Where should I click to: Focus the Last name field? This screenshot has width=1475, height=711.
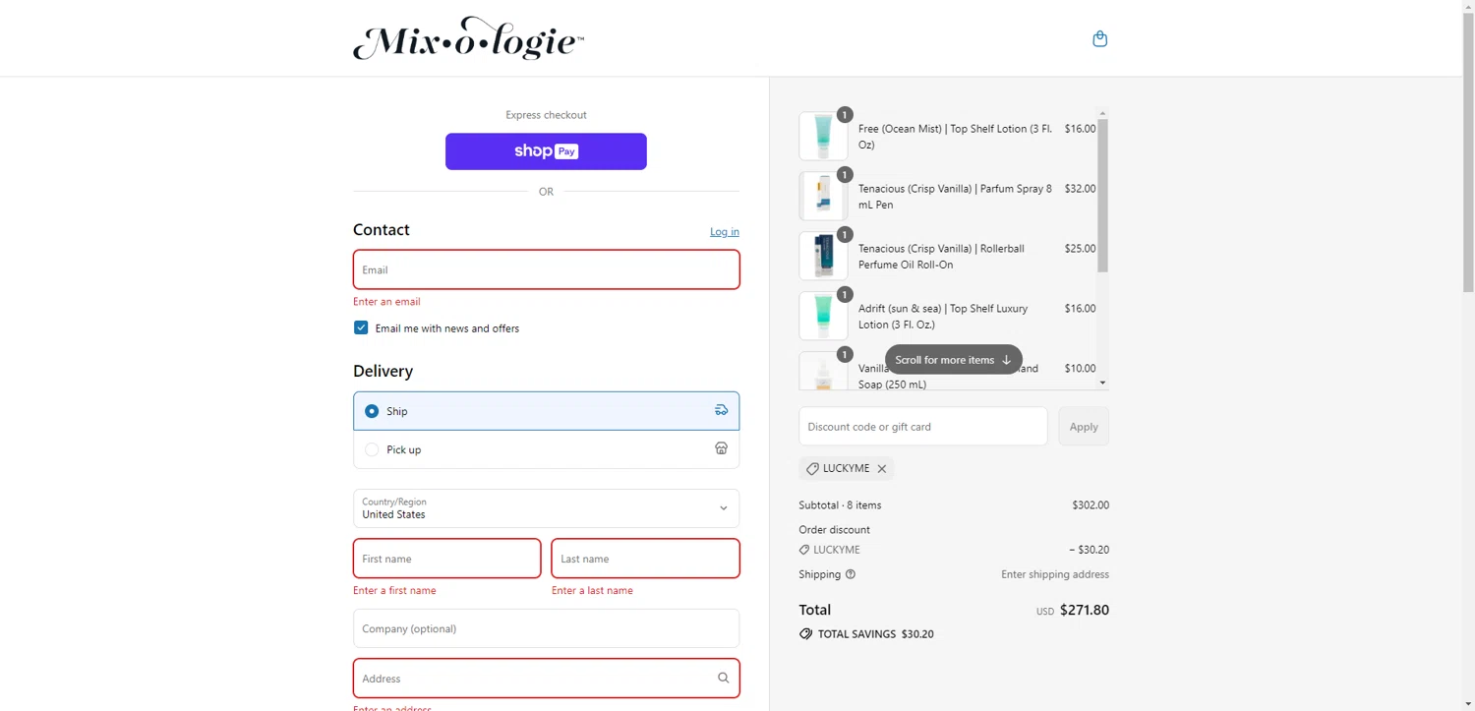[645, 559]
